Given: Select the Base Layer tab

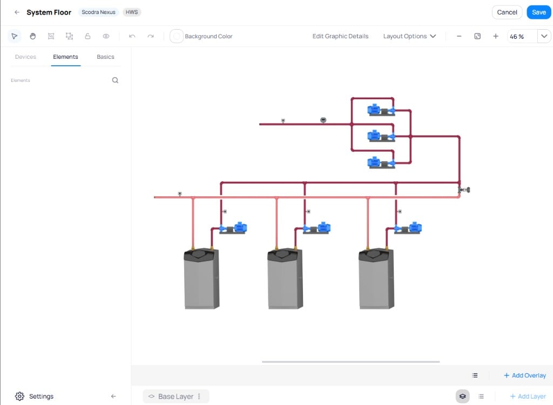Looking at the screenshot, I should (176, 396).
